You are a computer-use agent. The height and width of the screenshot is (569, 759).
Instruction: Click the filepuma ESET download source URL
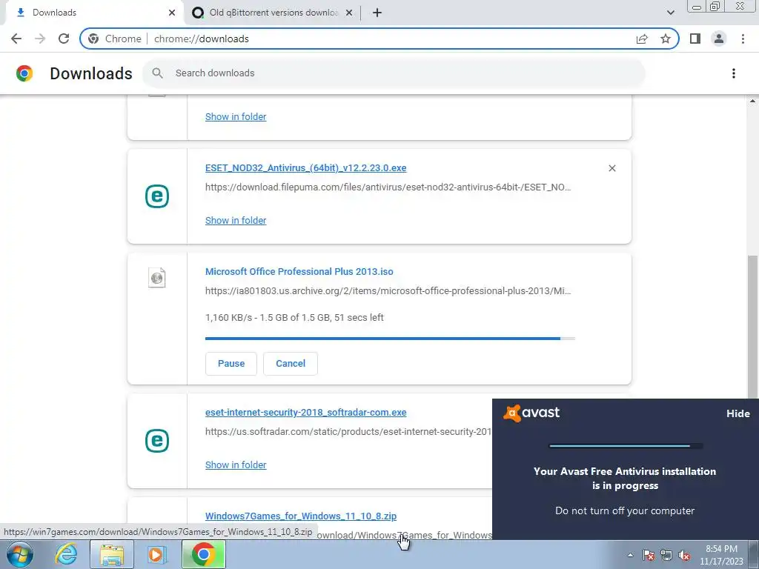388,187
